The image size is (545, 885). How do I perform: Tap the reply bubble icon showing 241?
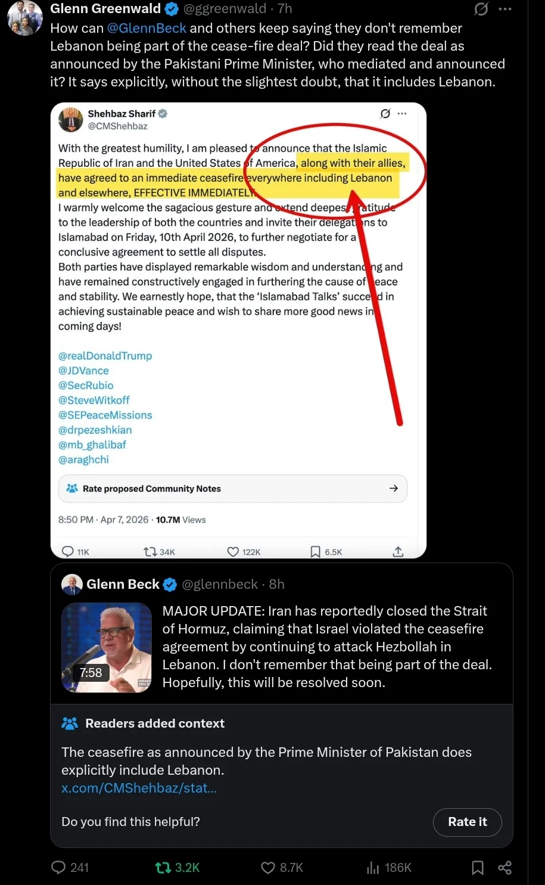(x=58, y=867)
